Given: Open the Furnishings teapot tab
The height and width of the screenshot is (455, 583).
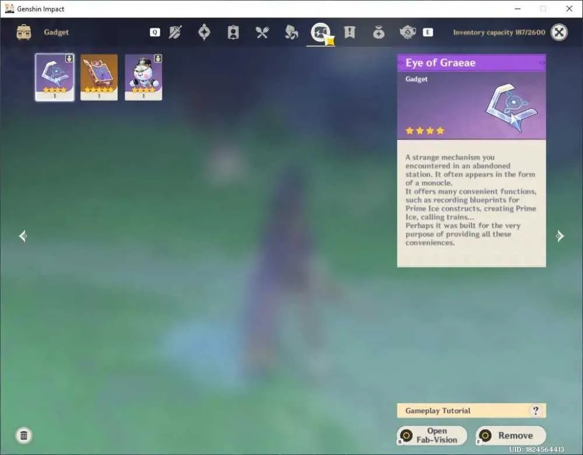Looking at the screenshot, I should (408, 32).
